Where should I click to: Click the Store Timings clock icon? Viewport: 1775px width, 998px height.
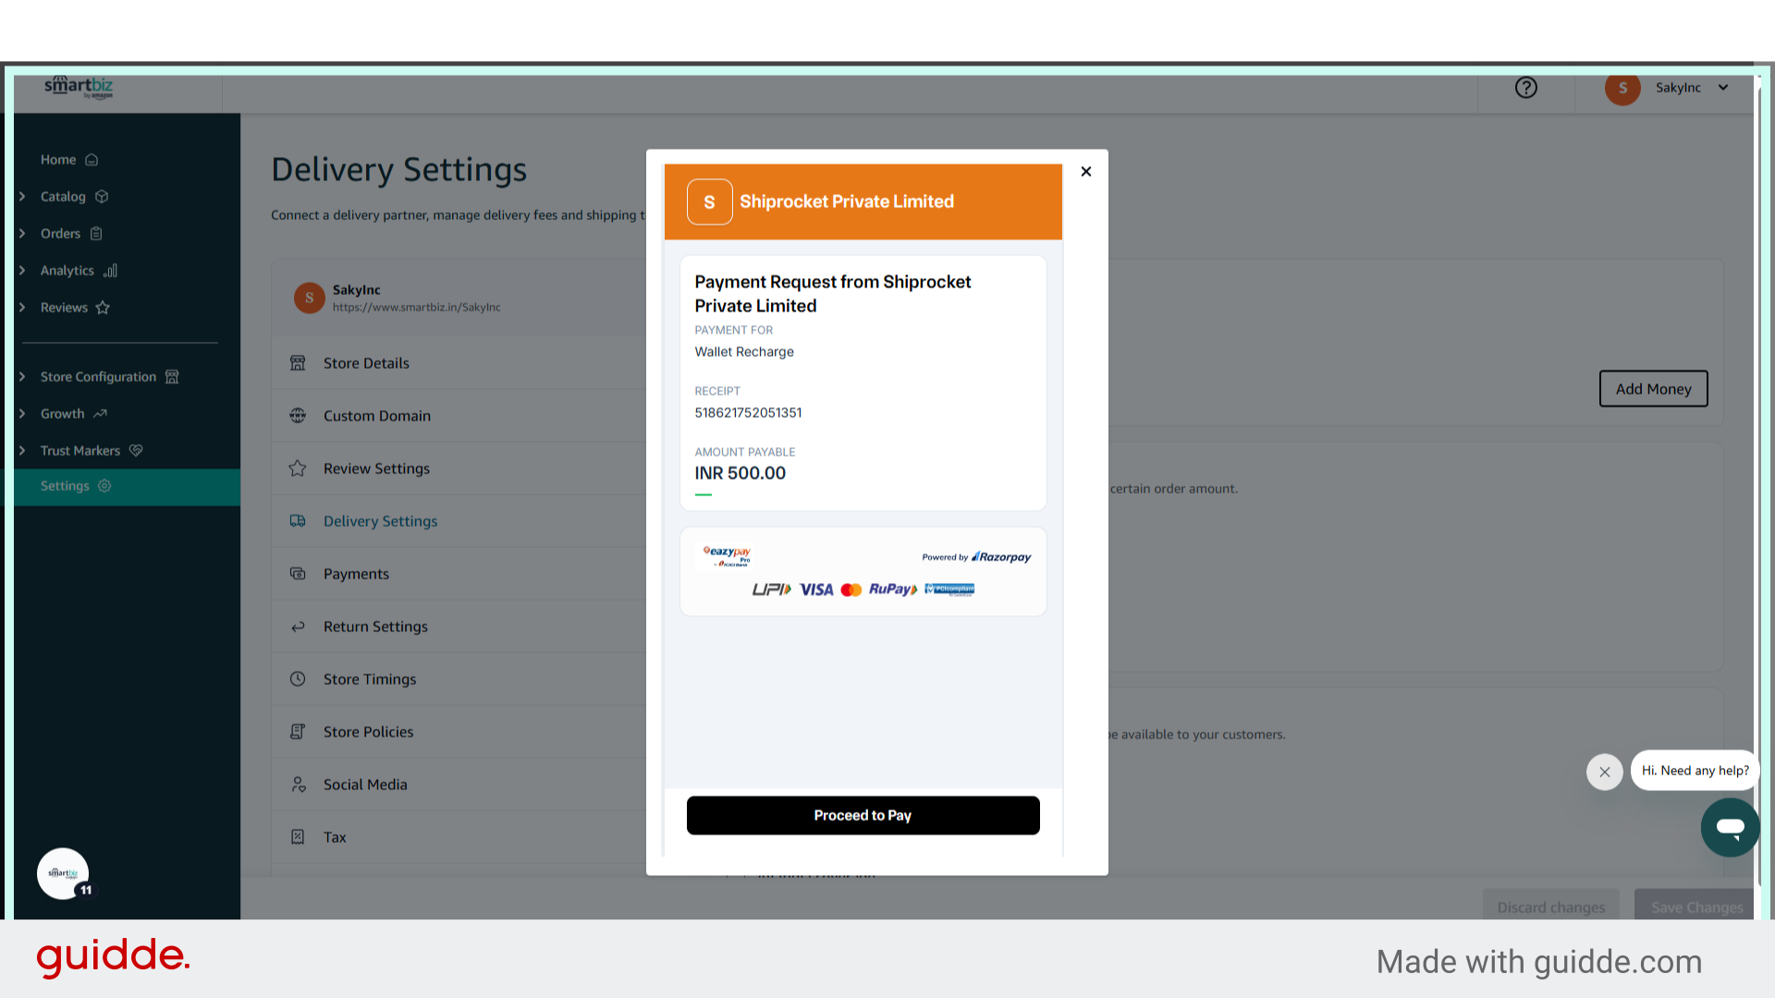298,678
